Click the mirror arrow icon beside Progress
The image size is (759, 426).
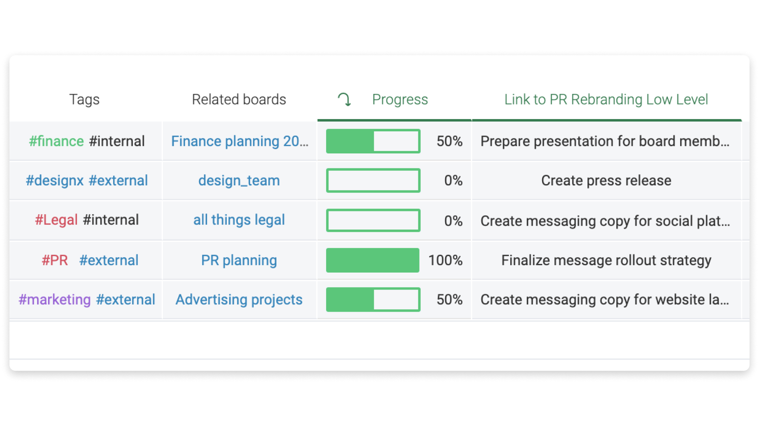tap(344, 99)
